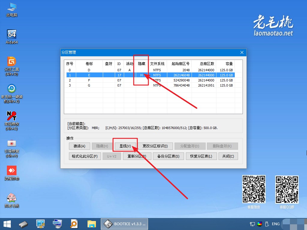Open 分区工具 (Alt+D) desktop icon
The width and height of the screenshot is (307, 230).
12,66
